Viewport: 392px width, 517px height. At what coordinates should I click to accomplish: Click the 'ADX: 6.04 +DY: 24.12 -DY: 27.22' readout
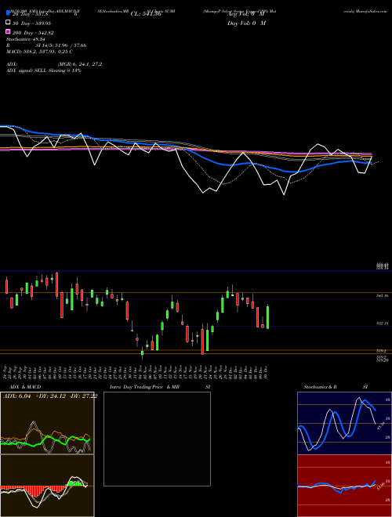point(50,396)
